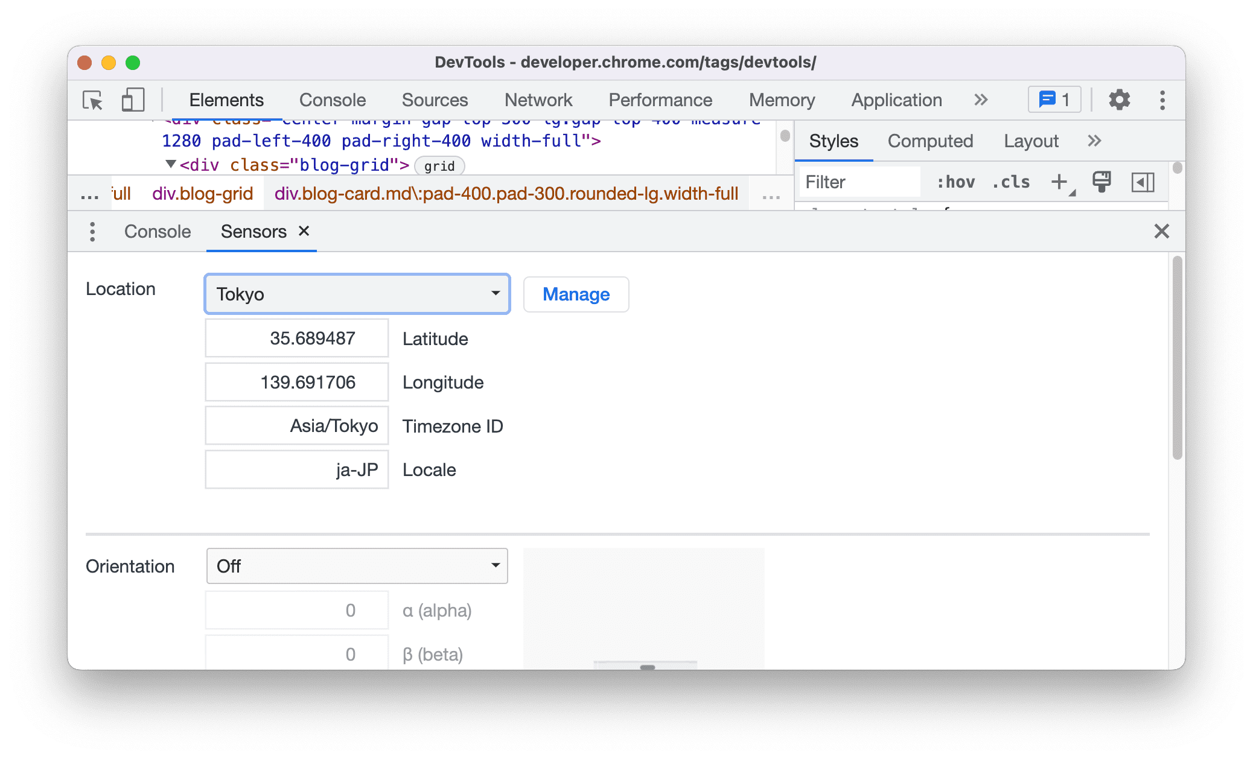Open the Location dropdown for Tokyo
This screenshot has width=1253, height=759.
[x=356, y=293]
